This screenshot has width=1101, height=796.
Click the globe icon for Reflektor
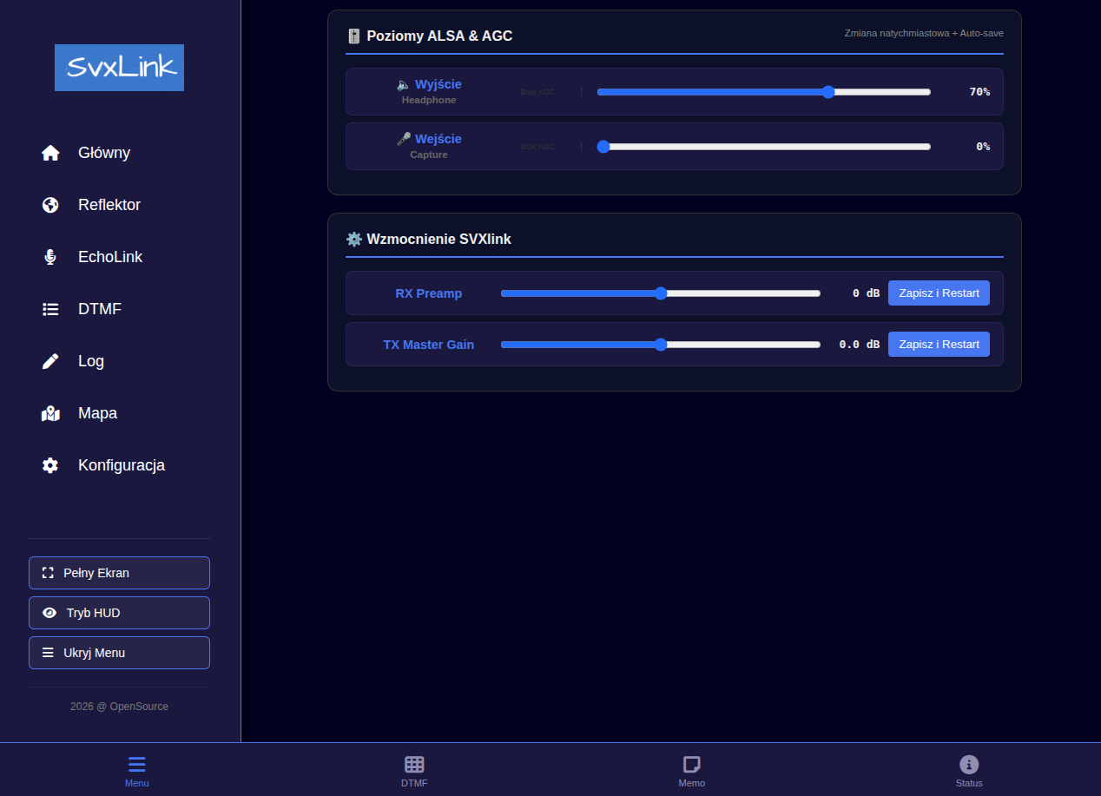pyautogui.click(x=50, y=205)
